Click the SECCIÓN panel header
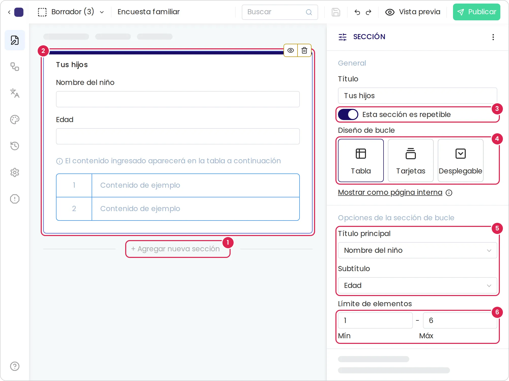The width and height of the screenshot is (509, 381). click(x=369, y=37)
